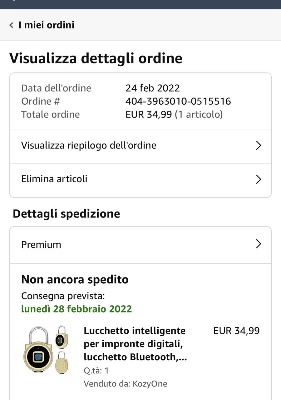Click the order number 404-3963010-0515516
The image size is (281, 400).
(178, 101)
